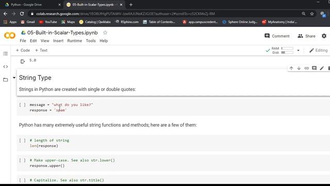Open the browser extension icon

coord(323,14)
